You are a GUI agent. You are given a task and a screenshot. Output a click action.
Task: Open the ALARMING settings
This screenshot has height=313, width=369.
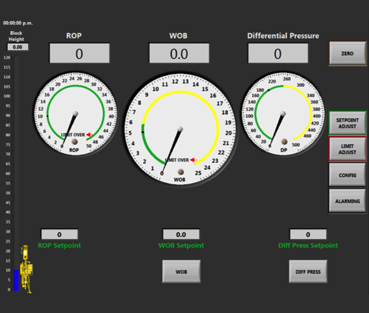pyautogui.click(x=347, y=201)
